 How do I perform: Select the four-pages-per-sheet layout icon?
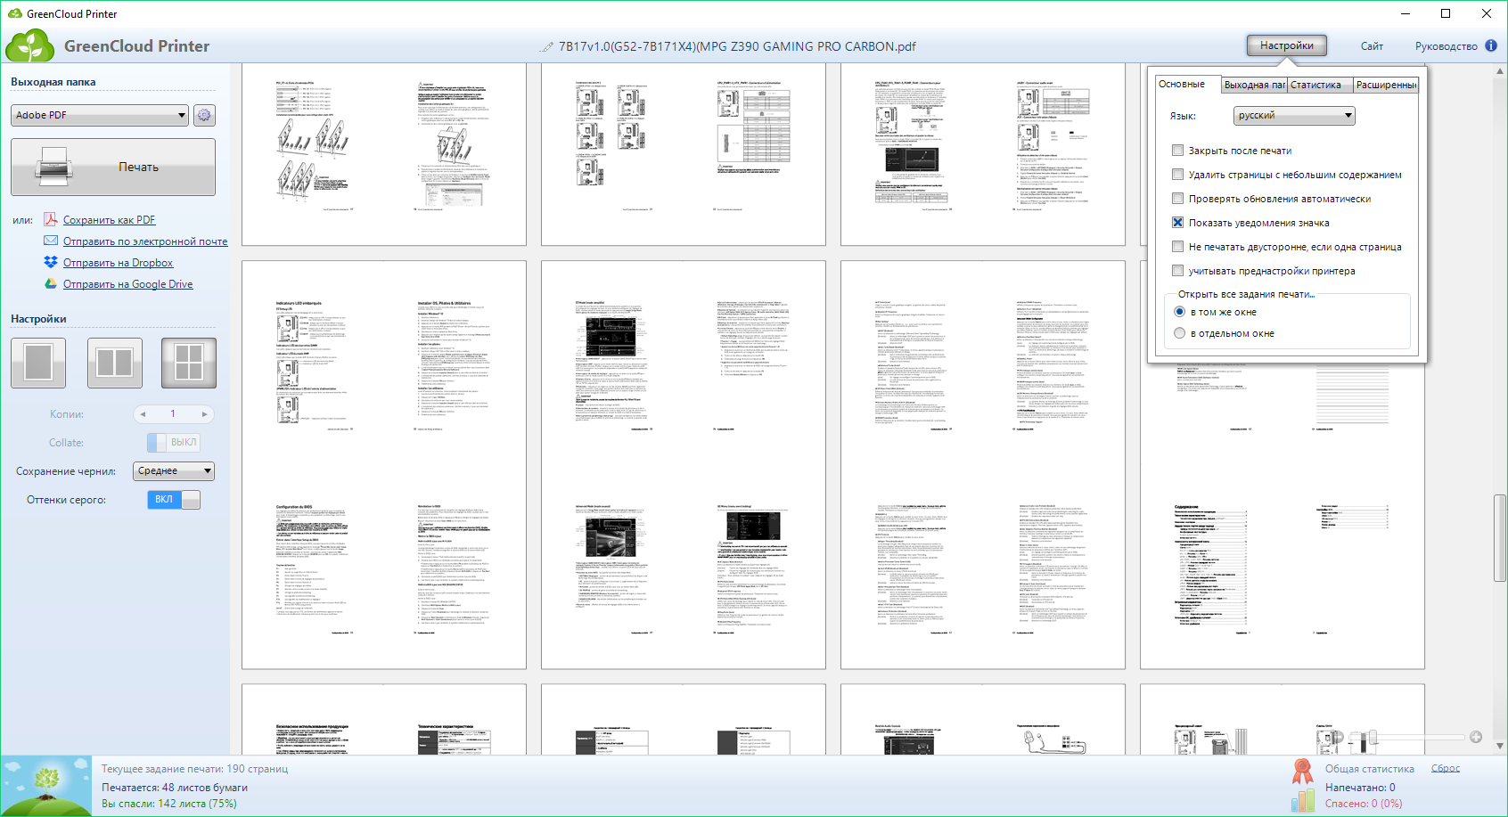189,364
